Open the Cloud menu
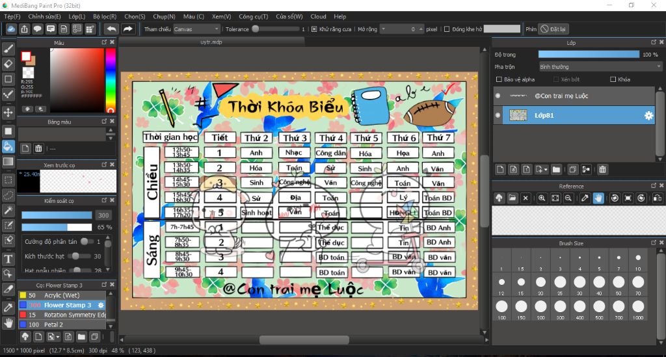The width and height of the screenshot is (666, 357). click(x=318, y=16)
